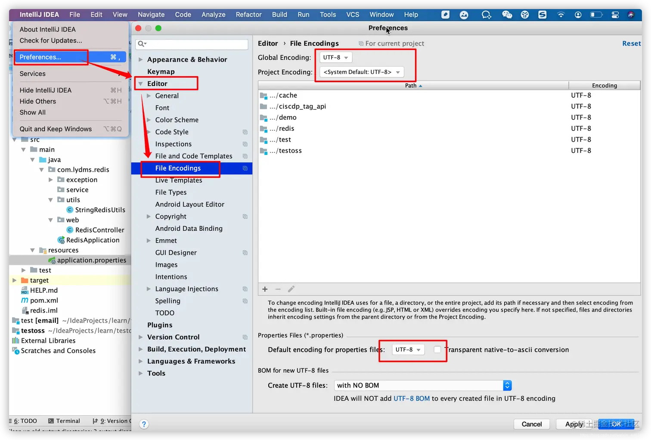651x440 pixels.
Task: Click the battery icon in menu bar
Action: click(596, 15)
